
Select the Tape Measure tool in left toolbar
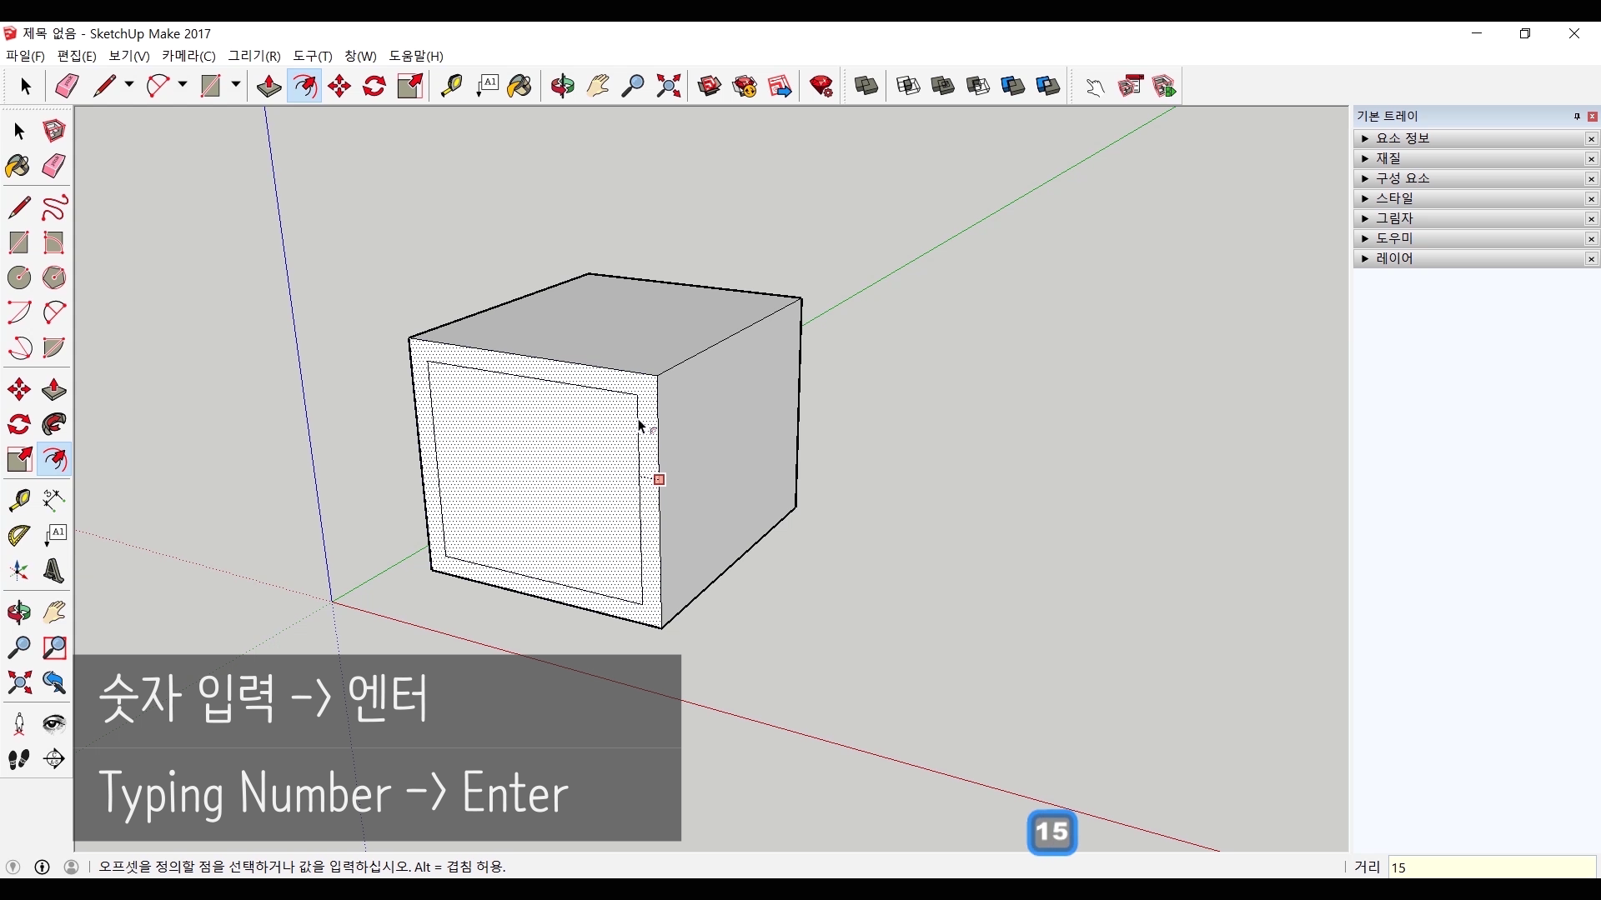coord(18,499)
